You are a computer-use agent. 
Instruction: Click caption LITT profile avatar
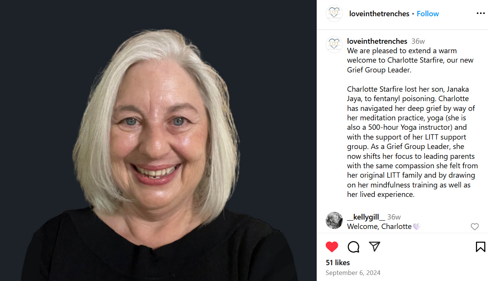tap(334, 45)
